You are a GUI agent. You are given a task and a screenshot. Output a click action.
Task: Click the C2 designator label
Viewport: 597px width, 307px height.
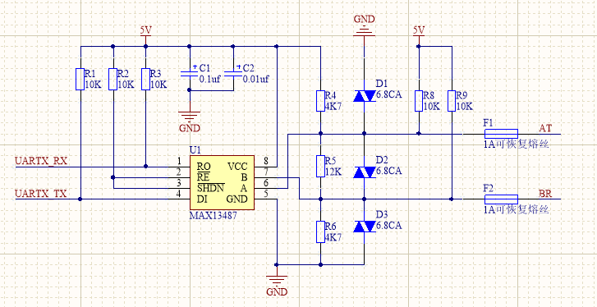point(248,68)
